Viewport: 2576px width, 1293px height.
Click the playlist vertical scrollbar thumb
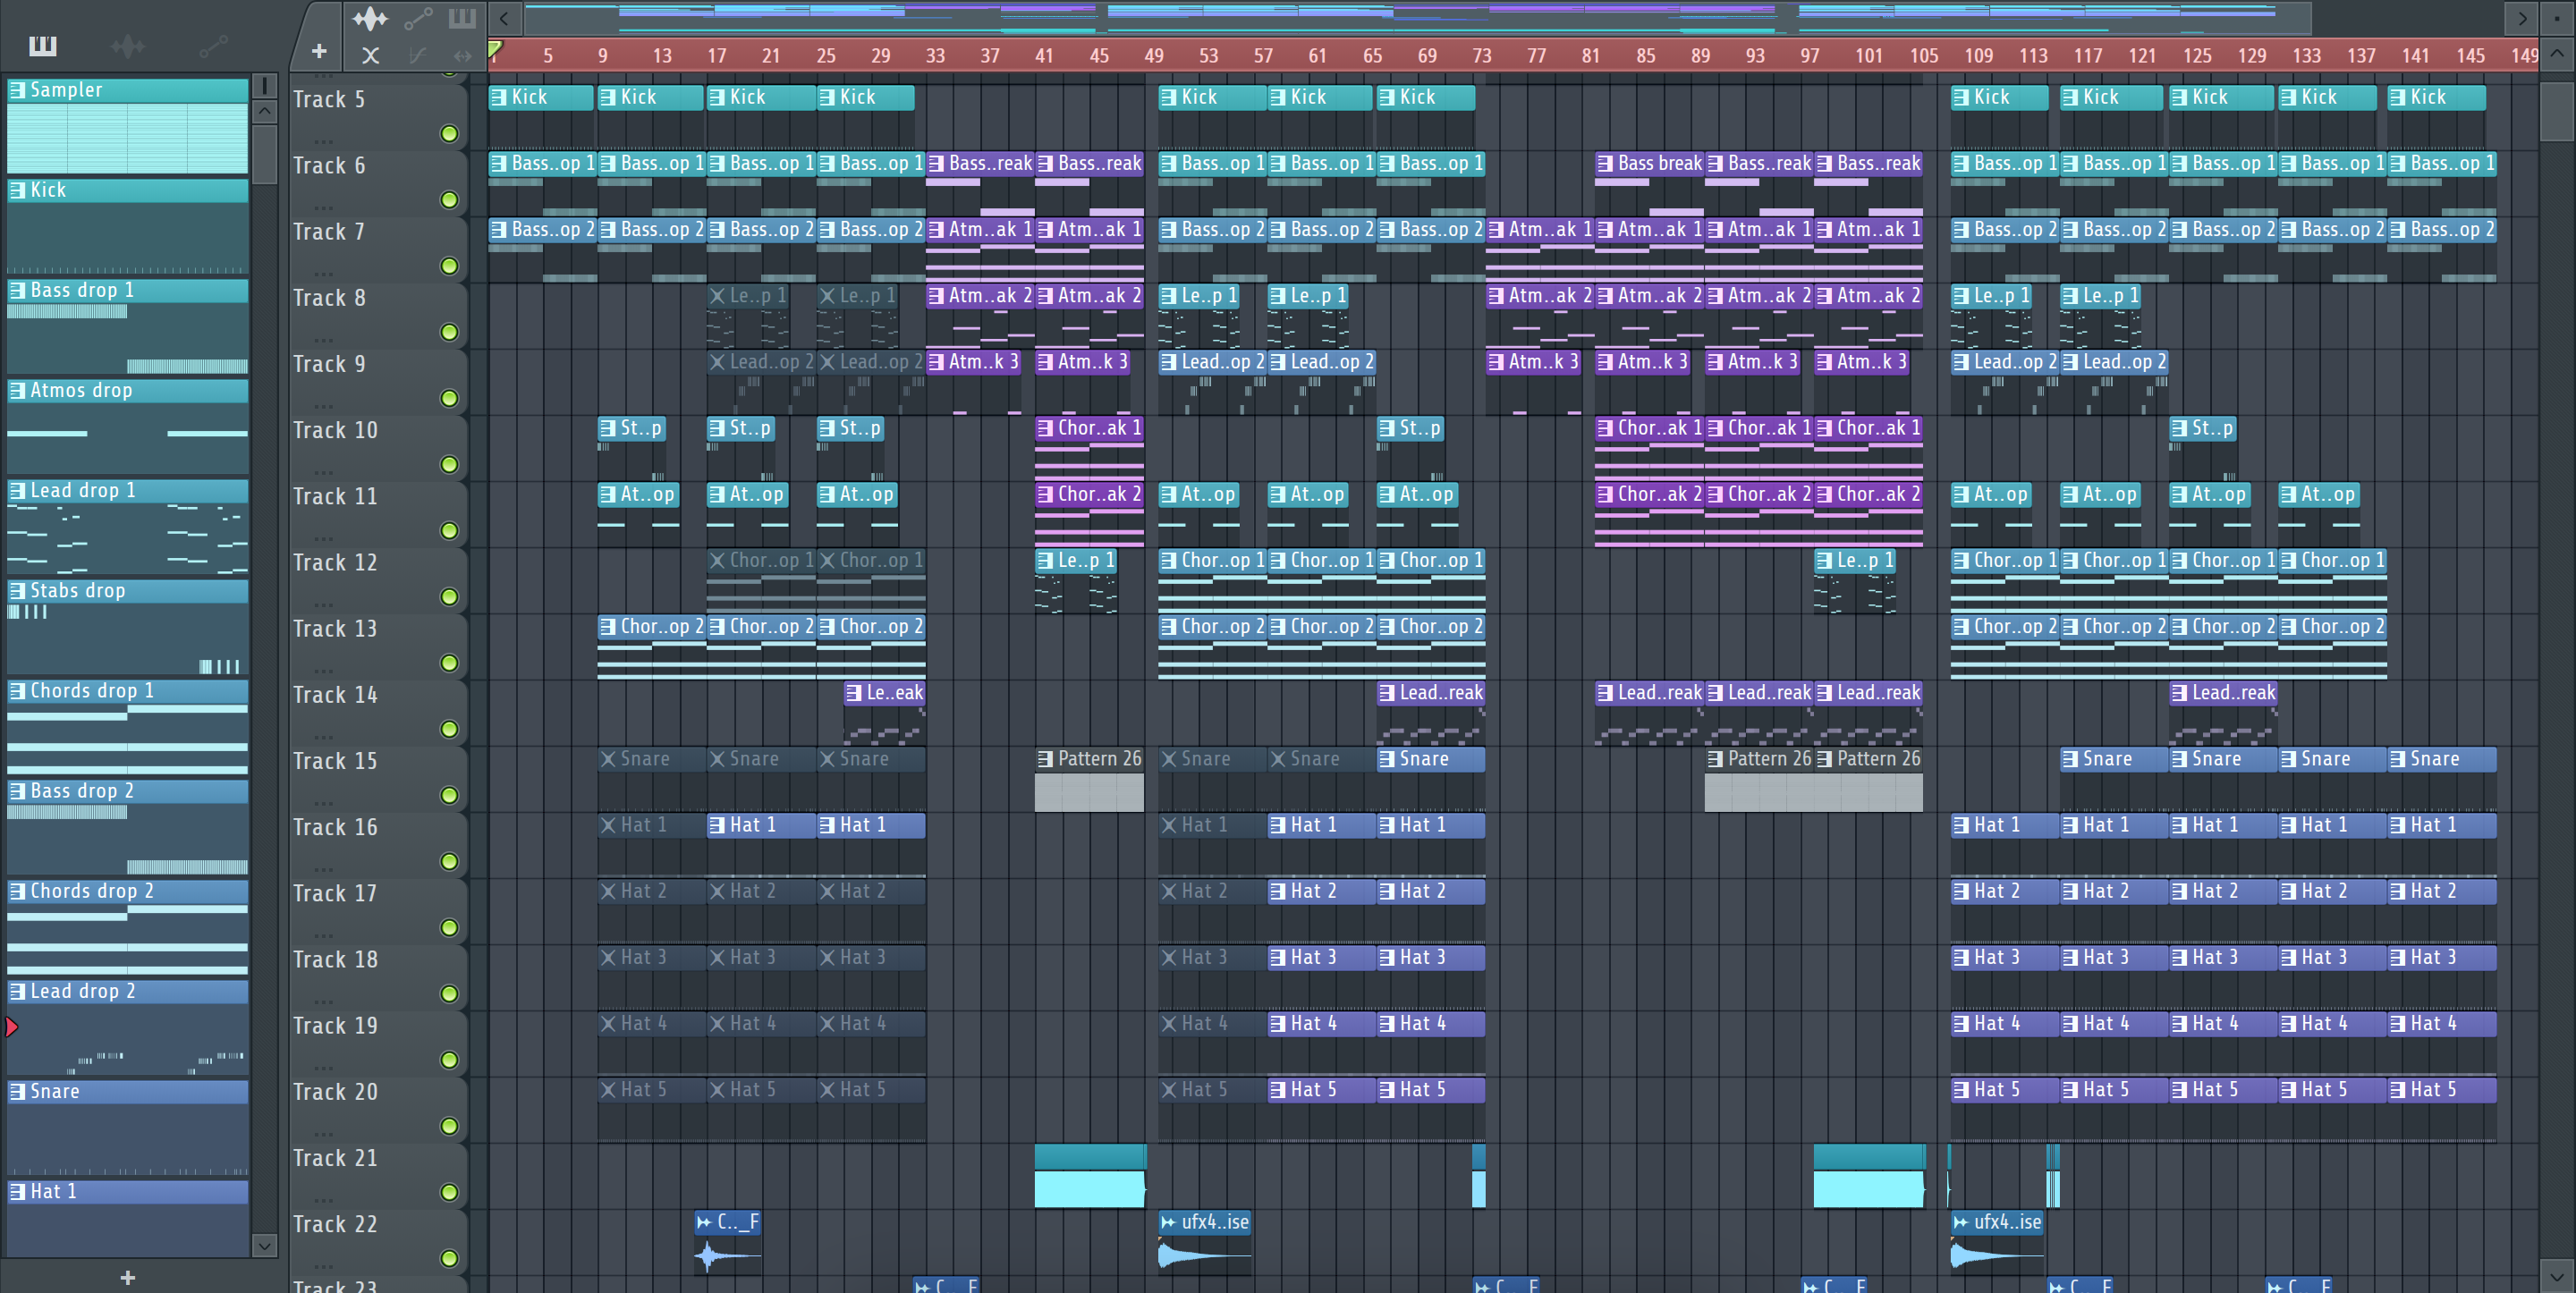(2556, 110)
